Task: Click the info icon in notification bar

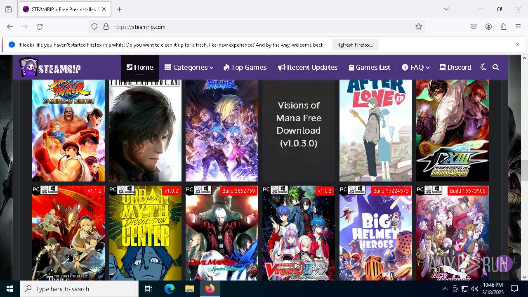Action: [12, 45]
